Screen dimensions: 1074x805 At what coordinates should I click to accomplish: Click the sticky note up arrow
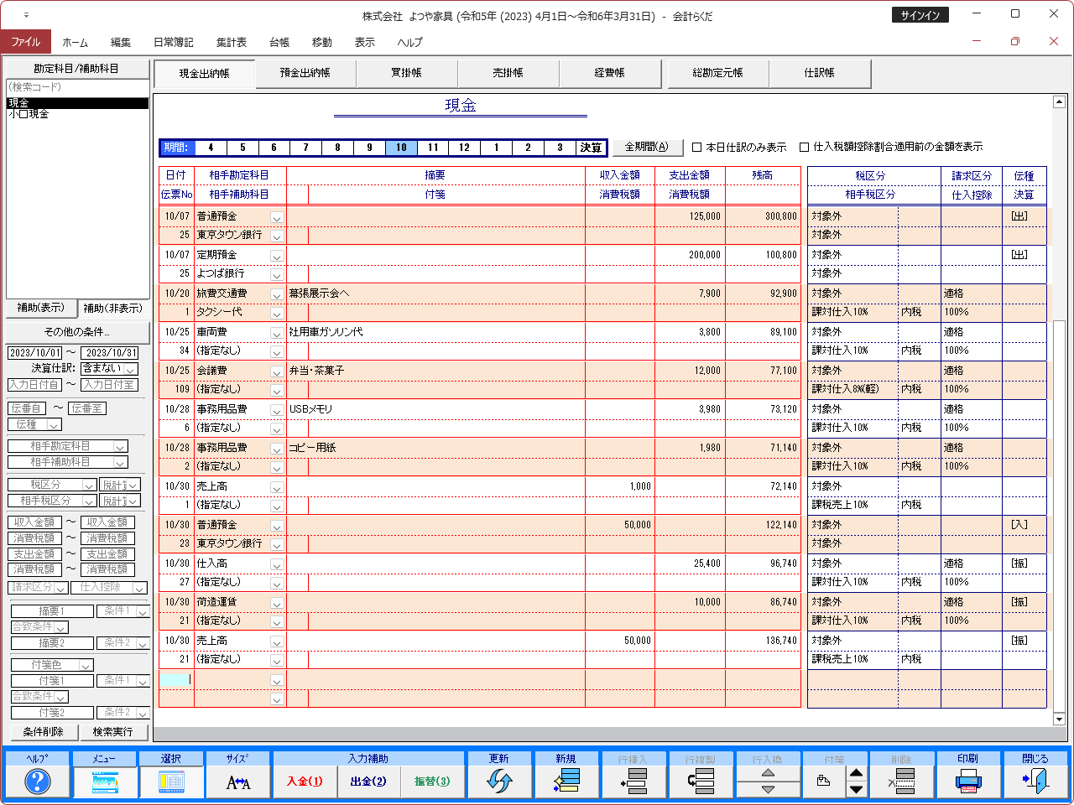pyautogui.click(x=856, y=774)
